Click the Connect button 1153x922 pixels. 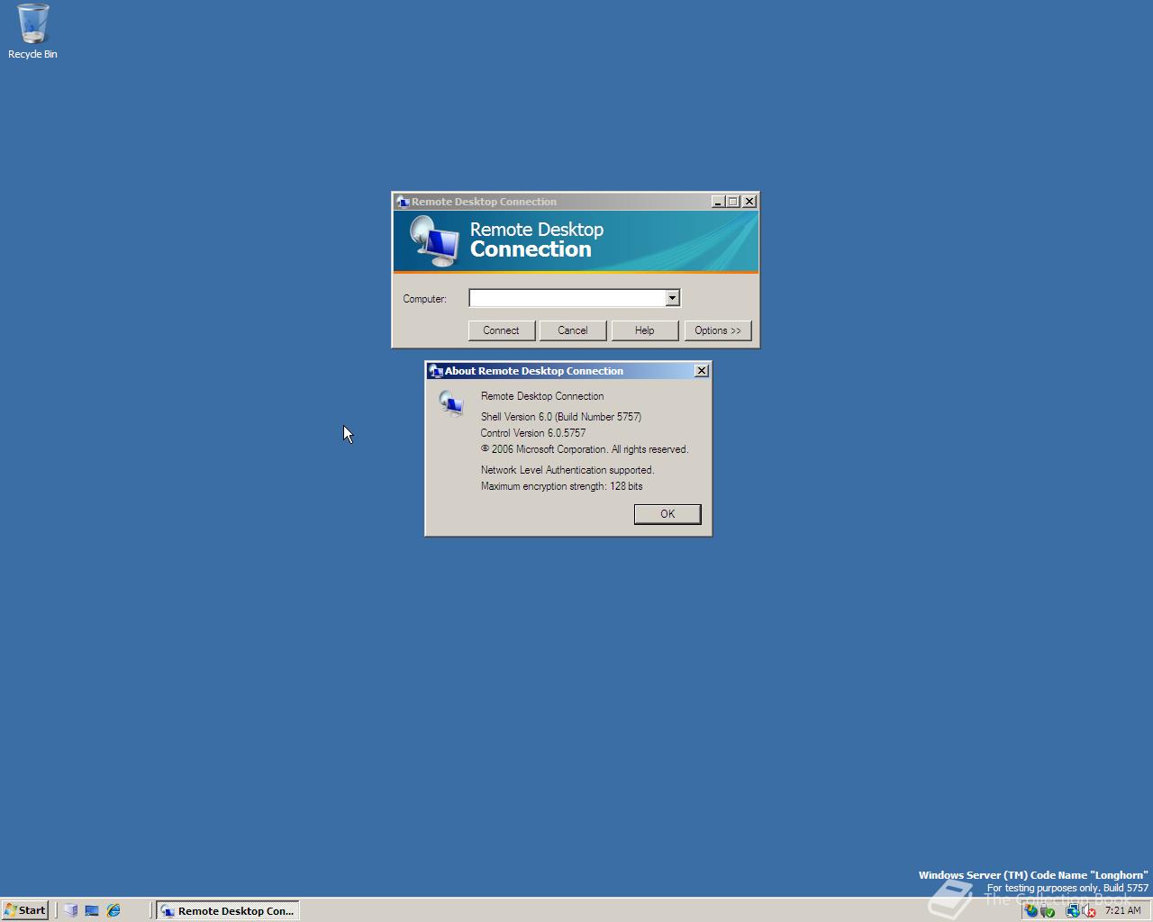[x=501, y=330]
